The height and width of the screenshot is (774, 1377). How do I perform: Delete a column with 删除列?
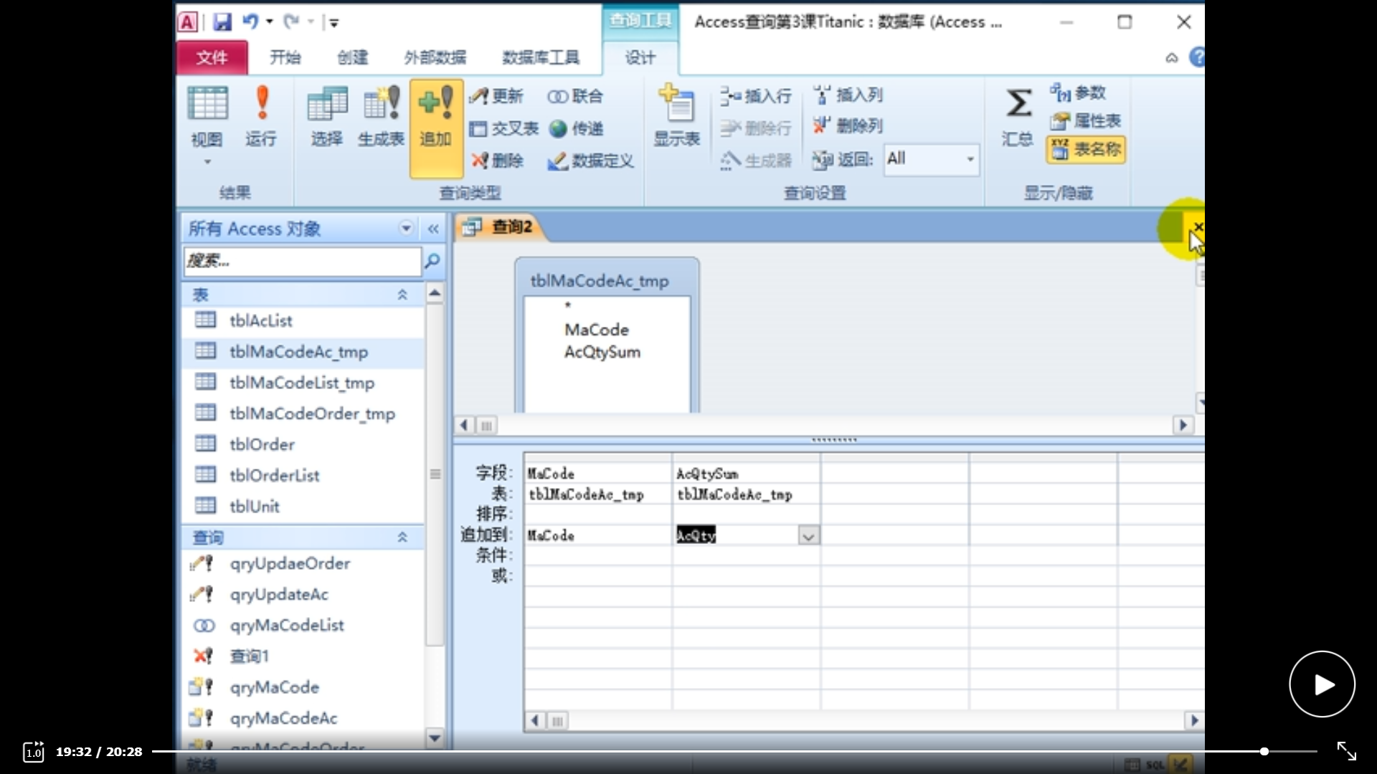point(848,126)
